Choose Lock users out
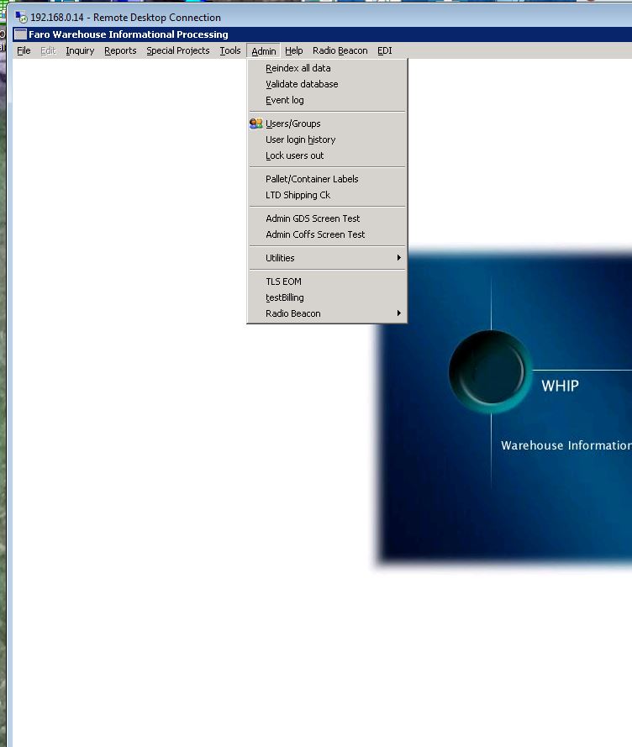Viewport: 632px width, 747px height. coord(327,155)
